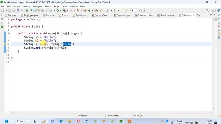The width and height of the screenshot is (221, 124).
Task: Close the Solve.java tab
Action: coord(194,15)
